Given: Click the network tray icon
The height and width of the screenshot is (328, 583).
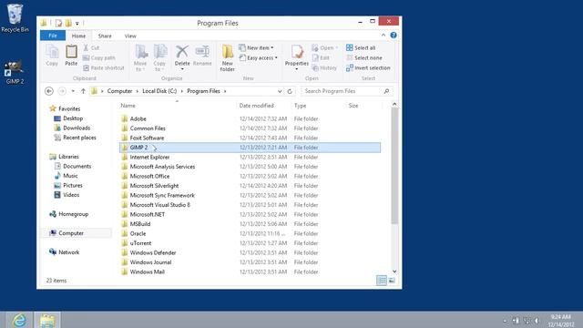Looking at the screenshot, I should [527, 321].
